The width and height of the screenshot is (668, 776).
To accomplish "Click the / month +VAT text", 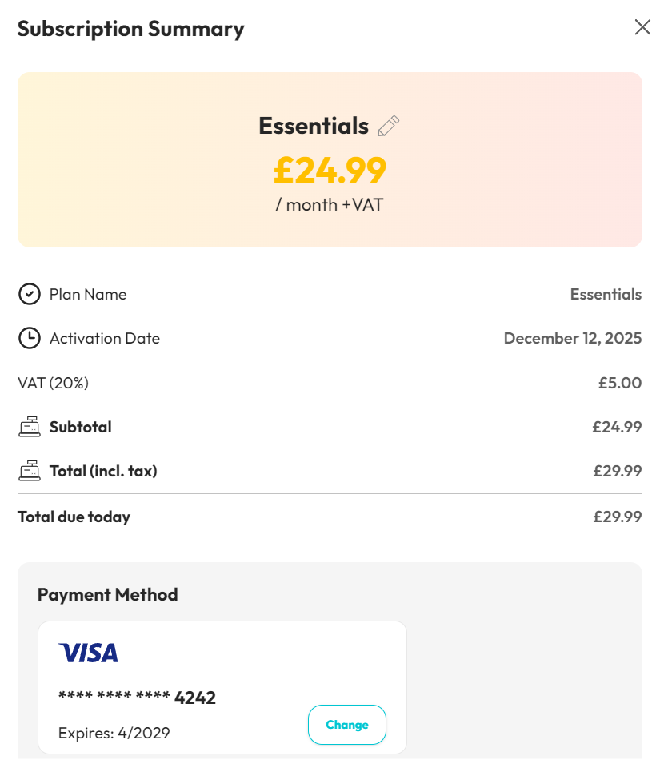I will [x=329, y=204].
